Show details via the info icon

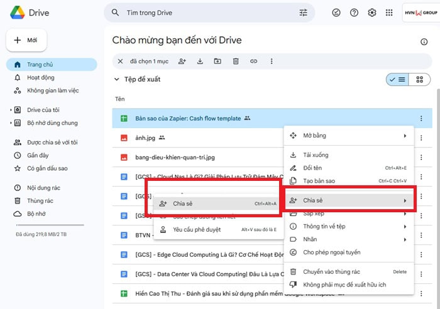coord(424,41)
